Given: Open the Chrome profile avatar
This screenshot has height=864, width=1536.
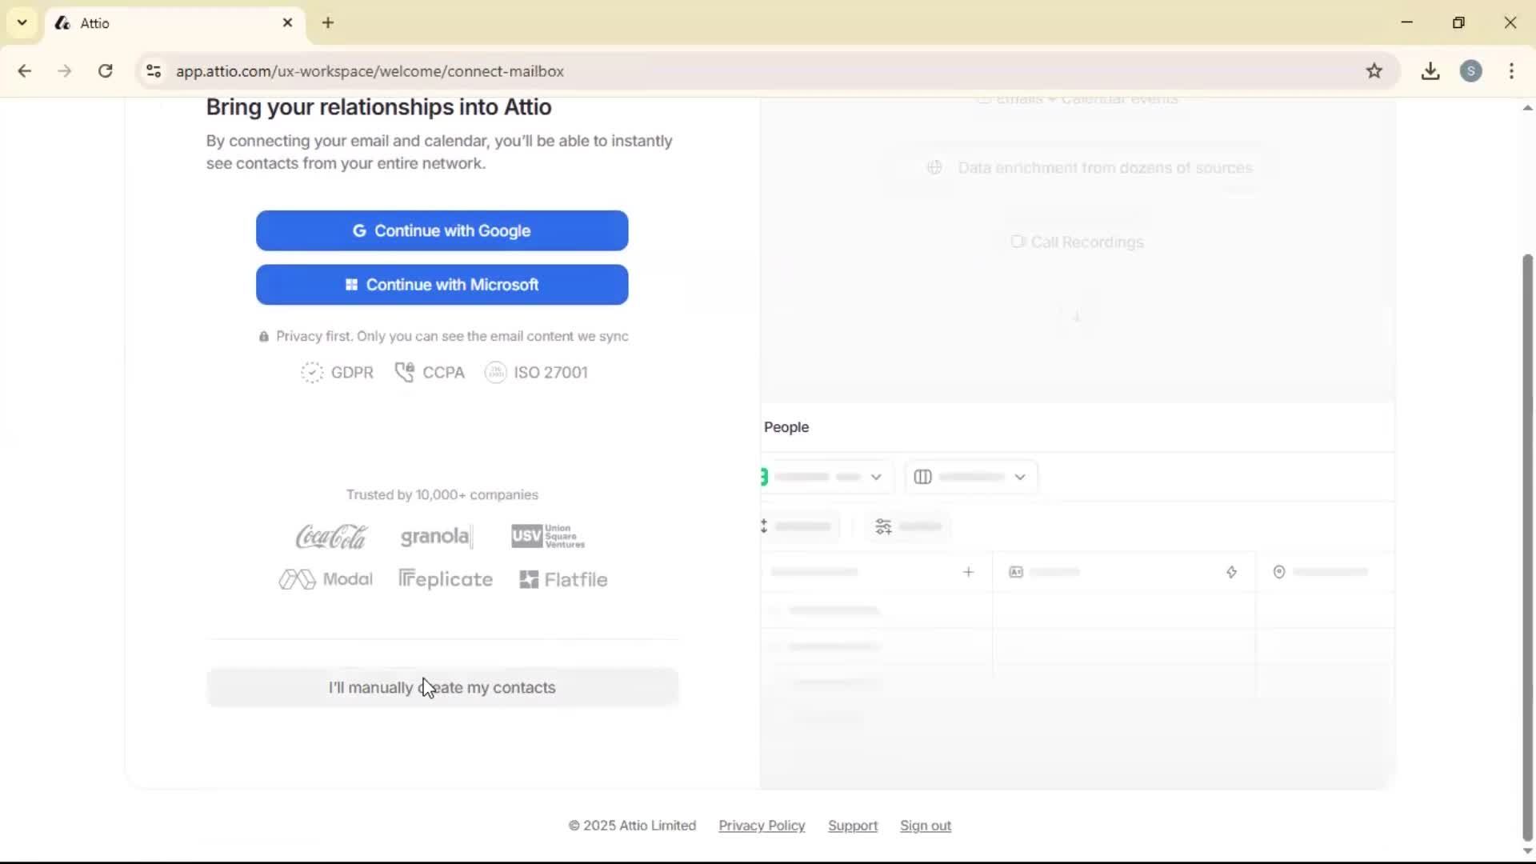Looking at the screenshot, I should tap(1473, 71).
